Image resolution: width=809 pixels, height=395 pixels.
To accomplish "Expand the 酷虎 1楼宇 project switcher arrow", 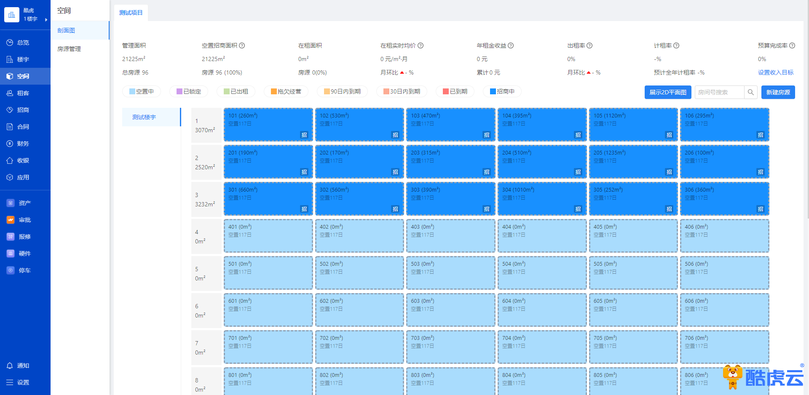I will pos(46,19).
